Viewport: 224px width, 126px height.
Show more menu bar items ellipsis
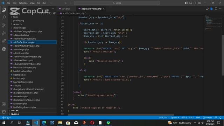click(51, 3)
